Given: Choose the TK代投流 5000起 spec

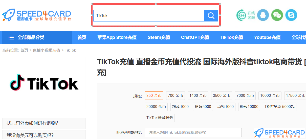Looking at the screenshot, I should pos(279,107).
